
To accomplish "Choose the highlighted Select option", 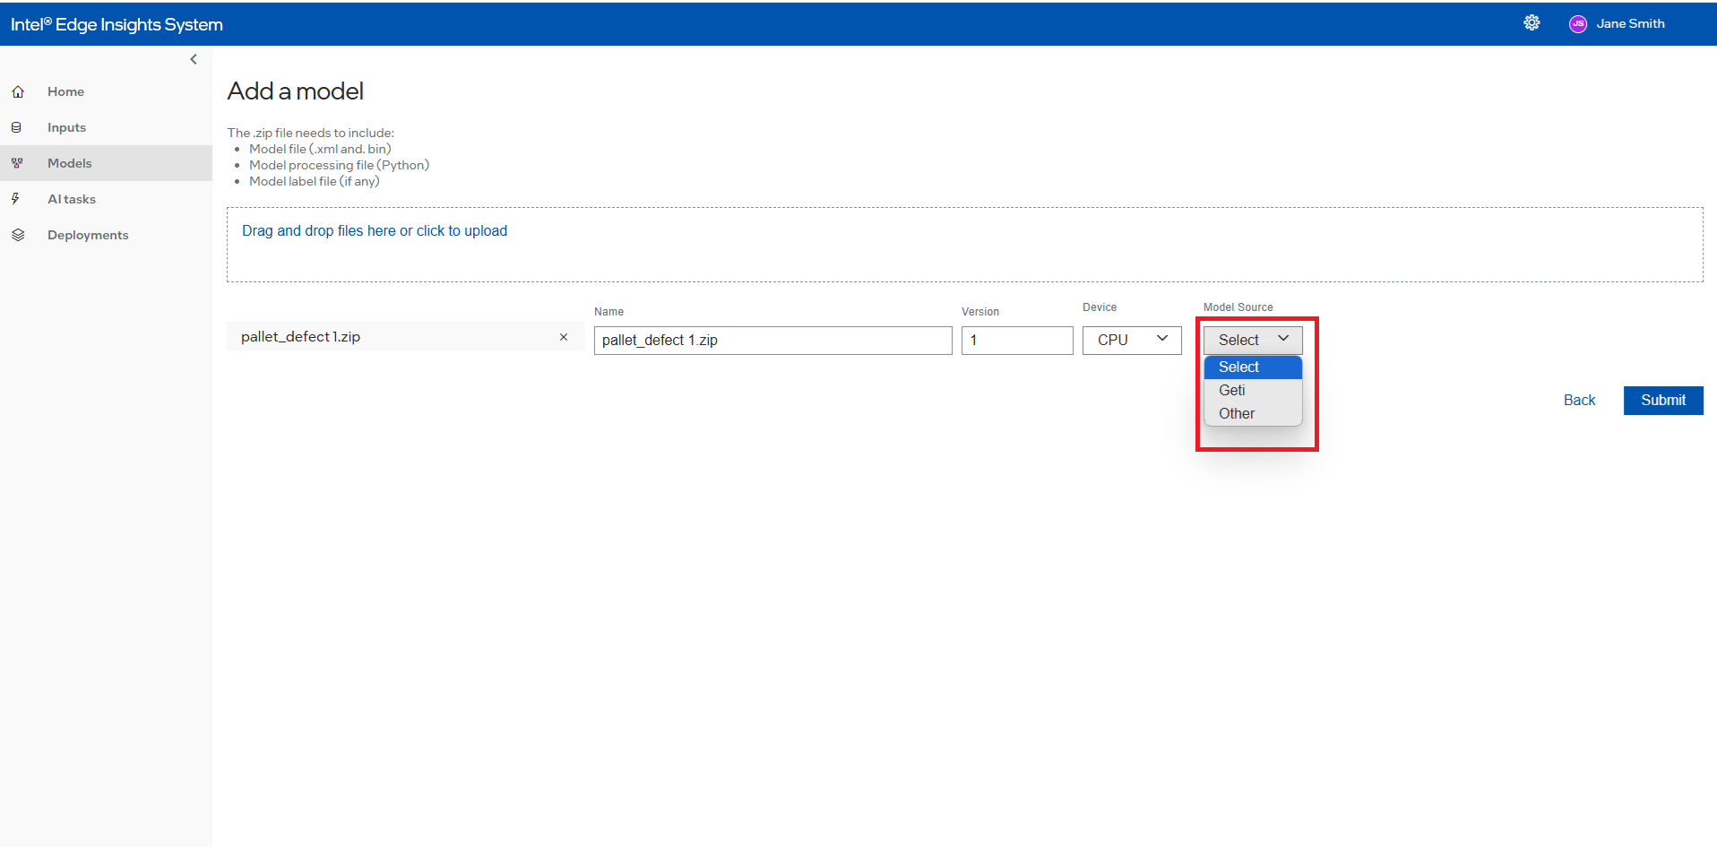I will coord(1253,367).
